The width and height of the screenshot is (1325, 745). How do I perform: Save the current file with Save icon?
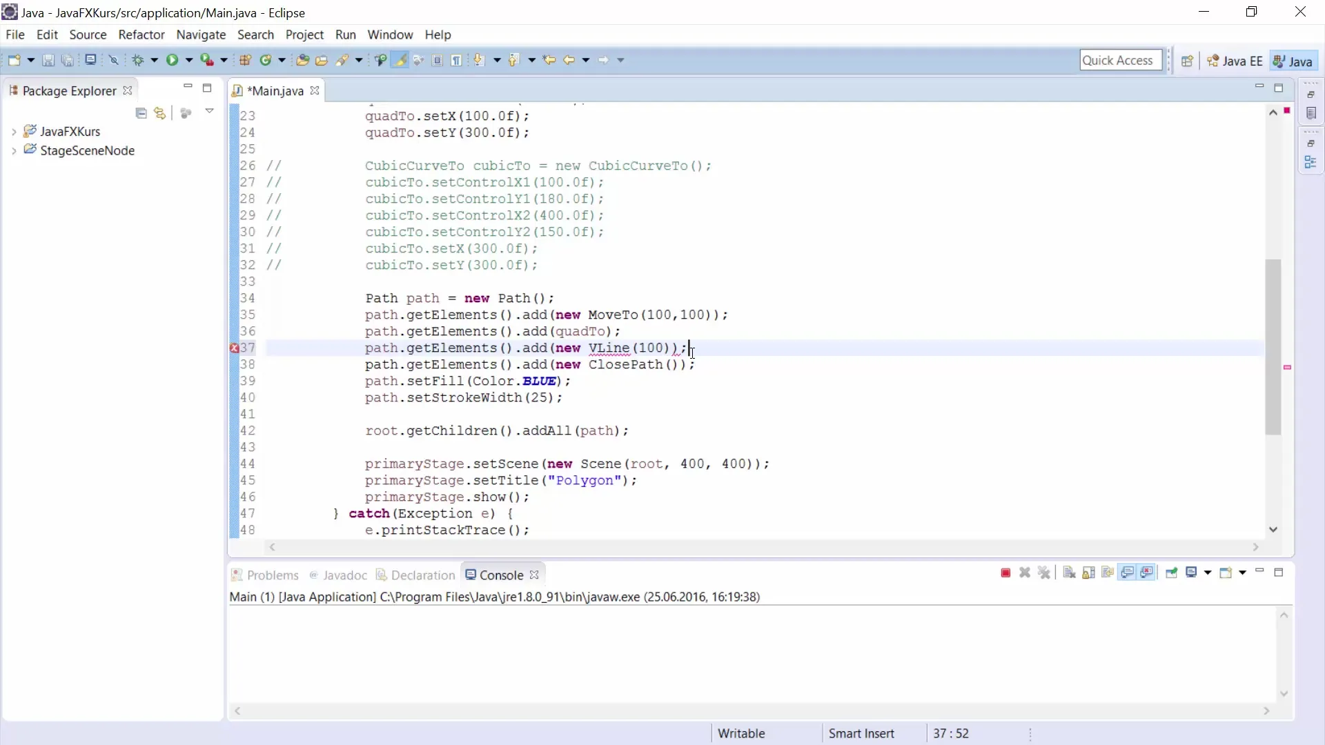[x=48, y=60]
